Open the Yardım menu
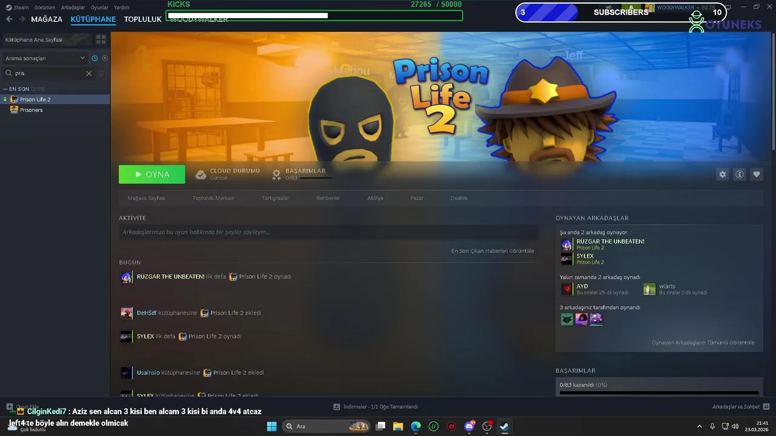This screenshot has width=776, height=436. pyautogui.click(x=121, y=7)
